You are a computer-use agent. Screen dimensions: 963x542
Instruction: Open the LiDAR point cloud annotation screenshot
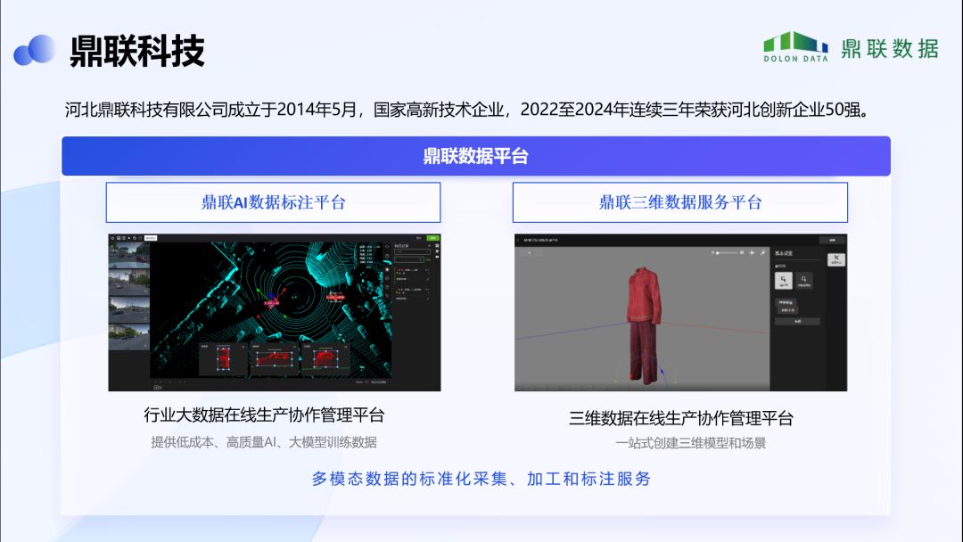(275, 312)
